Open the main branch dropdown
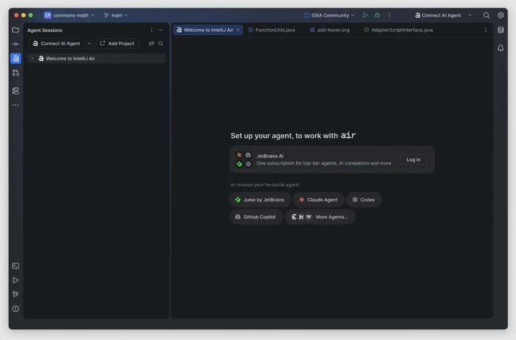 pos(116,15)
